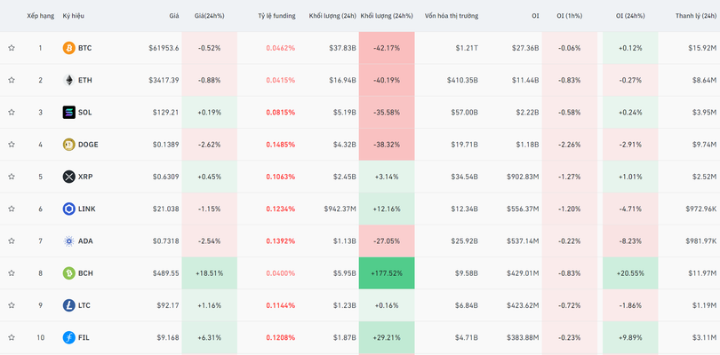Click the Ethereum (ETH) coin icon
The image size is (720, 355).
tap(69, 80)
